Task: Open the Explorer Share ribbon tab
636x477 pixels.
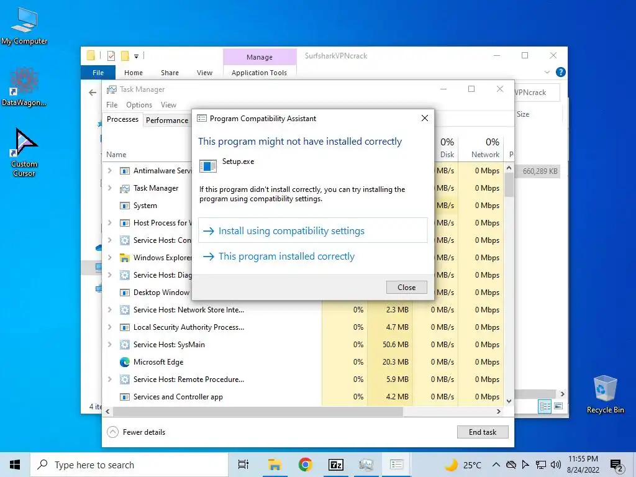Action: point(170,73)
